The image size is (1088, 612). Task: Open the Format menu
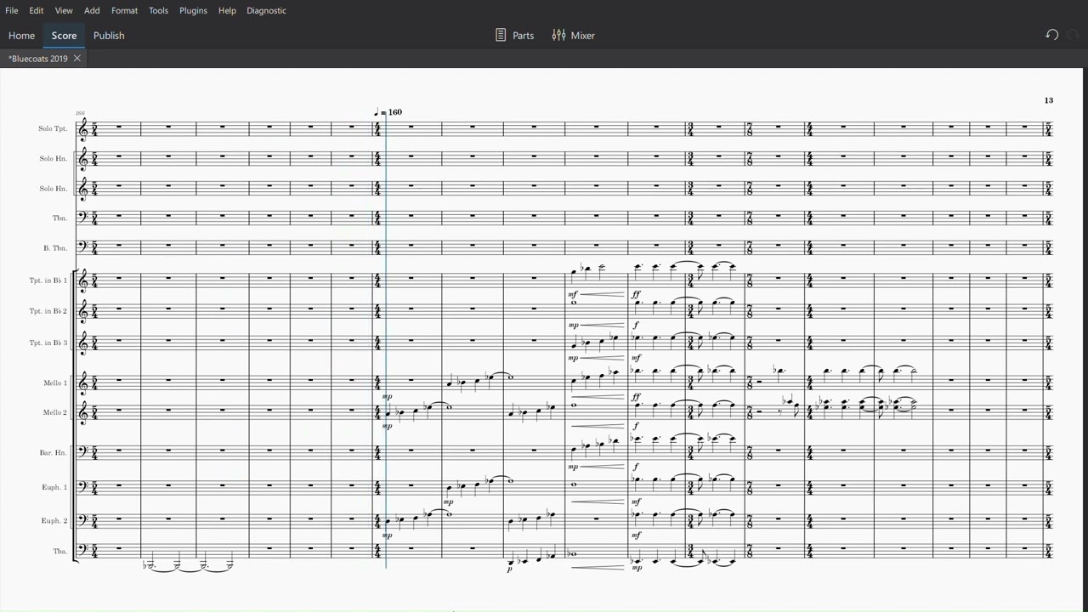124,10
